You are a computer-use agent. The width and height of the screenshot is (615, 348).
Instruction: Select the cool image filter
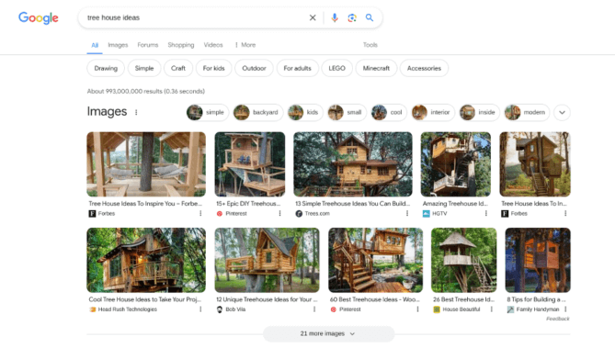pyautogui.click(x=389, y=112)
